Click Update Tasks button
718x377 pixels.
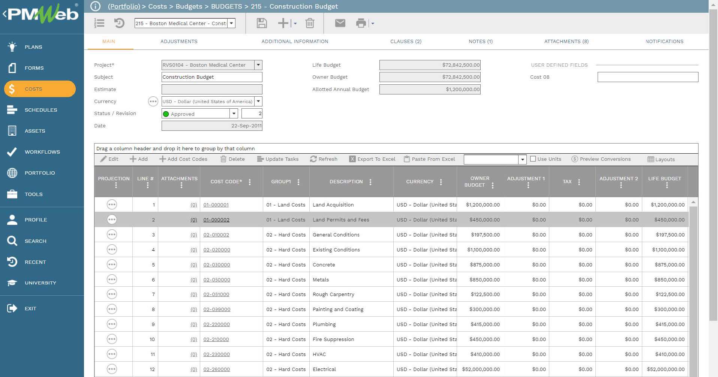coord(278,159)
